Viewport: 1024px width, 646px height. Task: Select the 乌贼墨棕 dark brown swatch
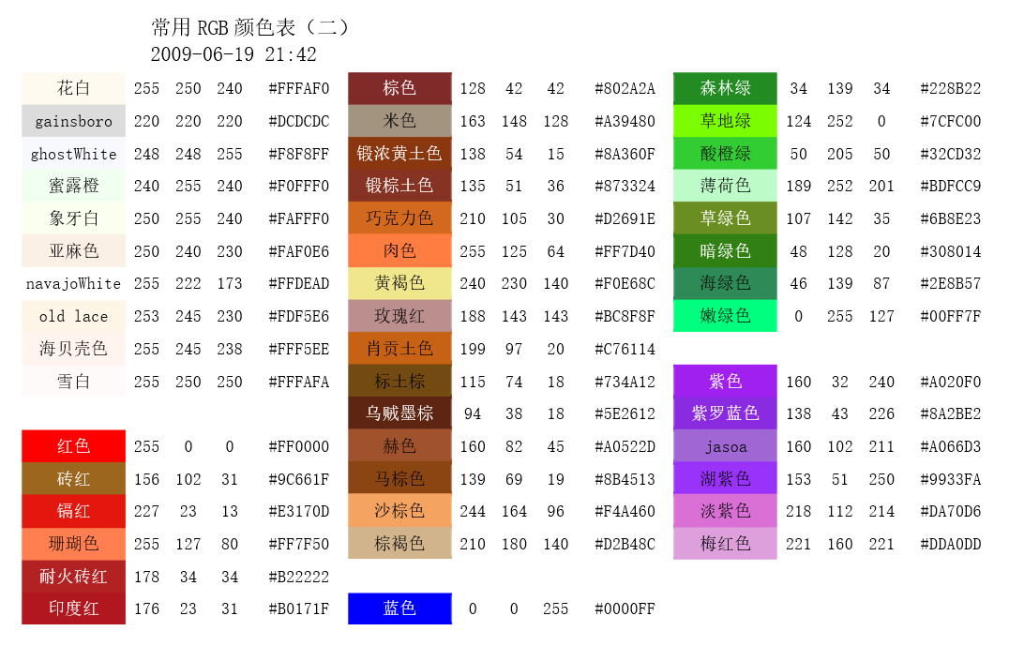(x=399, y=413)
